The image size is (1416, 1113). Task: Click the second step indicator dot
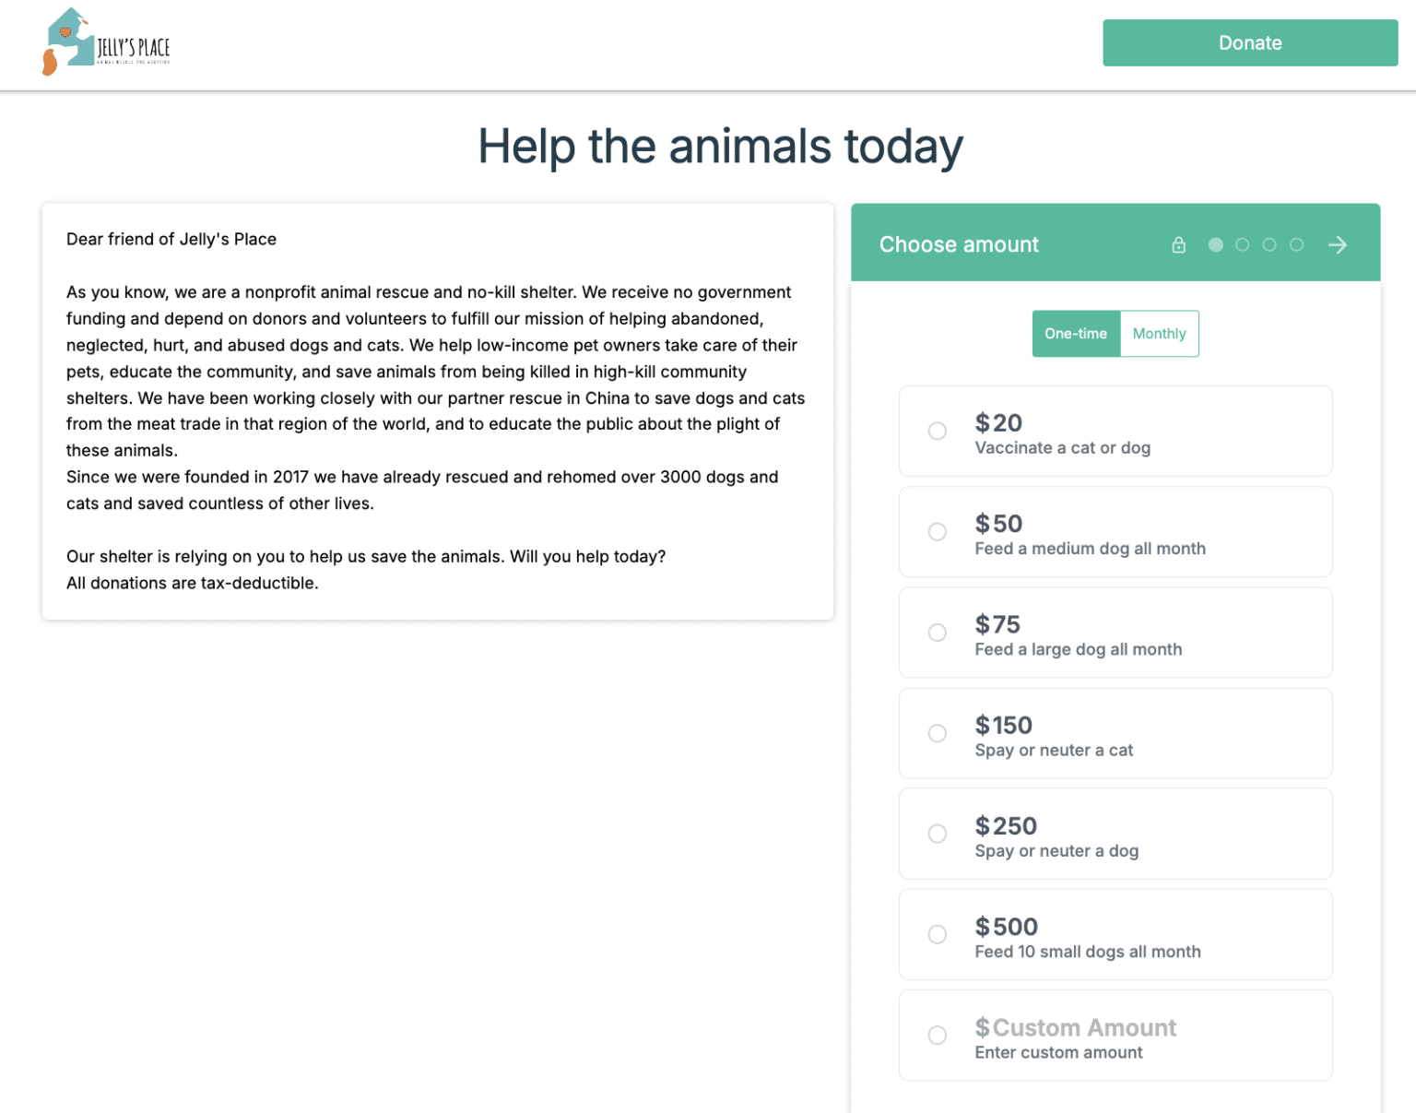(x=1243, y=244)
